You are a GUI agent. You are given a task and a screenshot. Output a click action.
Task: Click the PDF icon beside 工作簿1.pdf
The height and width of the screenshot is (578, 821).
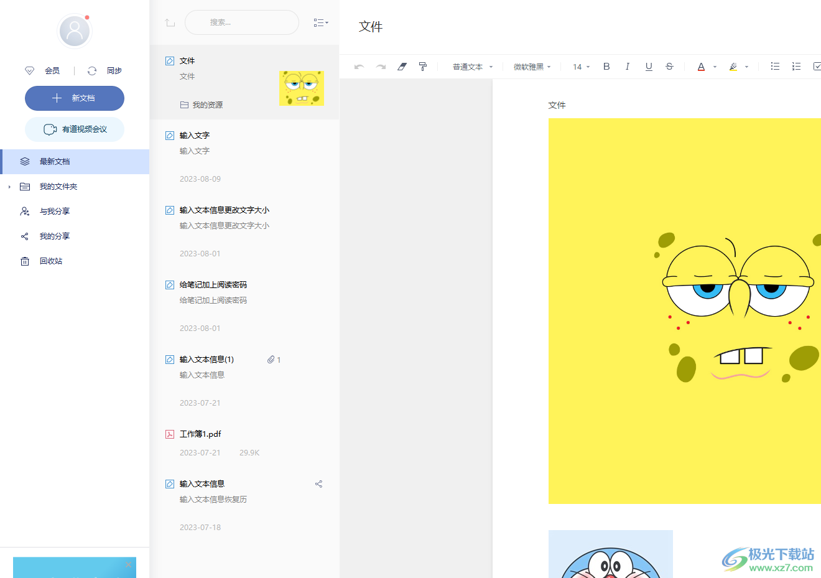tap(170, 434)
